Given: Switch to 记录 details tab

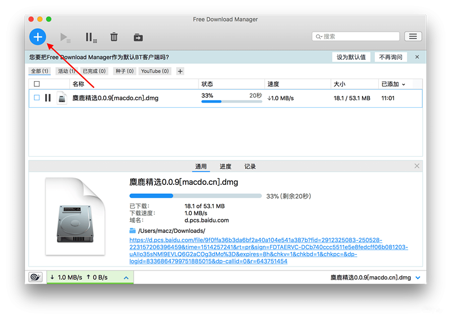Looking at the screenshot, I should [x=250, y=167].
